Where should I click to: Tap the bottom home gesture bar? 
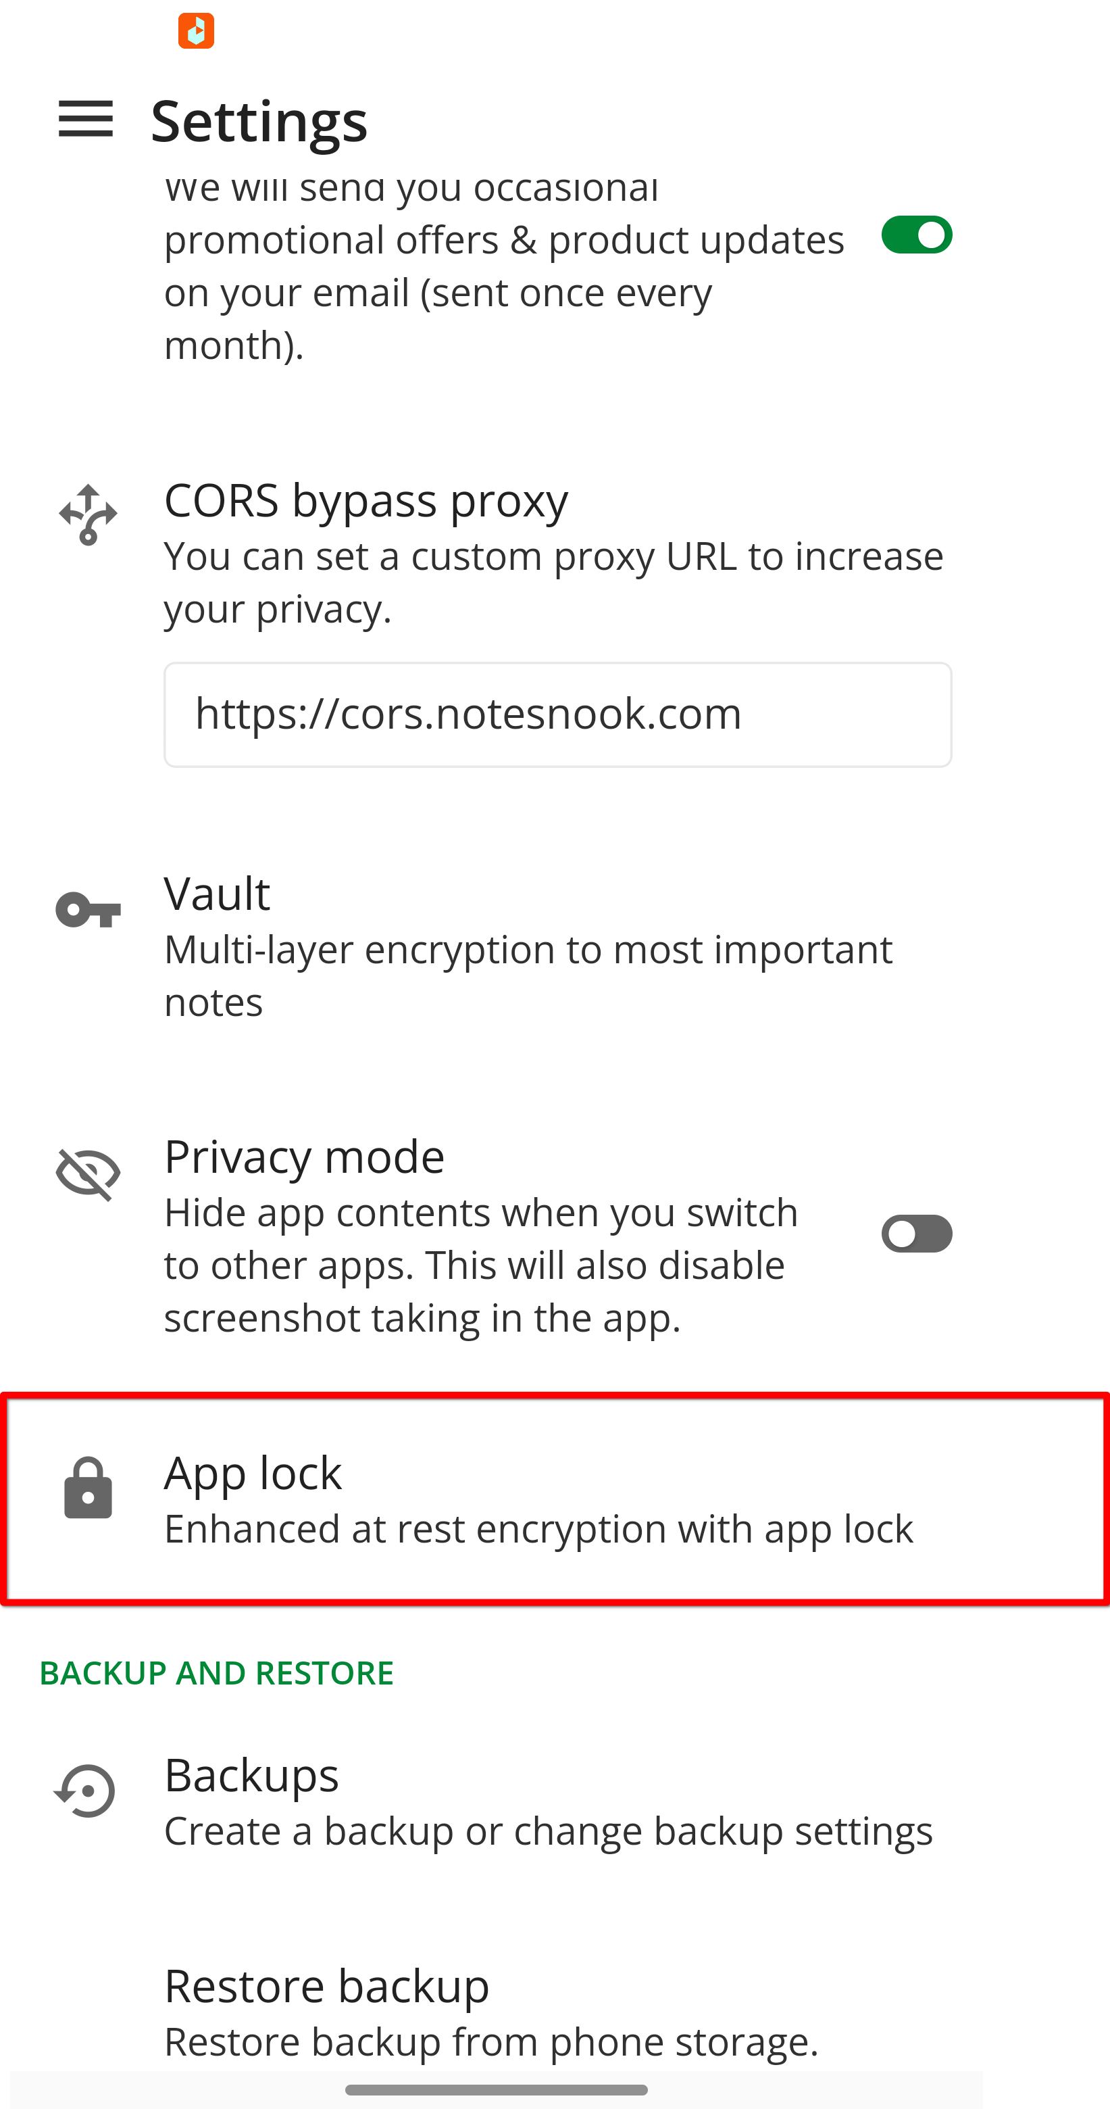[497, 2089]
